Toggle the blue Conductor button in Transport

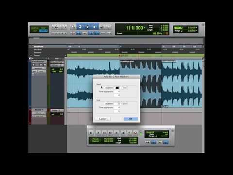[x=166, y=142]
